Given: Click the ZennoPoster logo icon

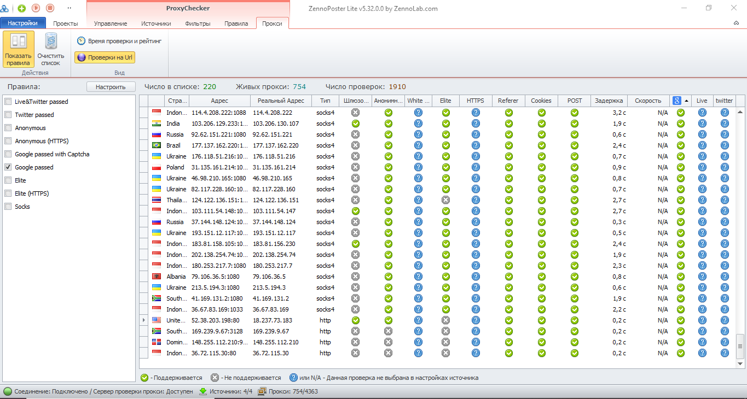Looking at the screenshot, I should point(5,8).
